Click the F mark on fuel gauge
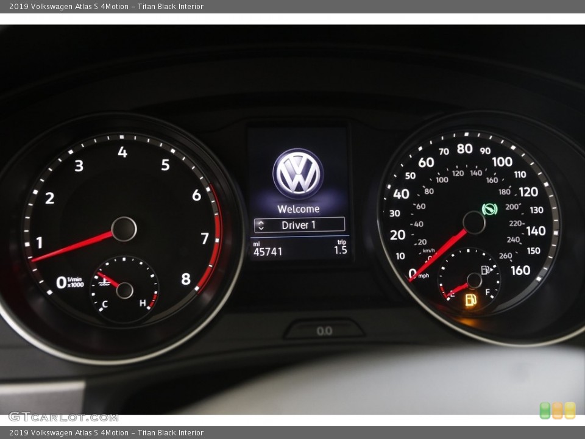Viewport: 585px width, 439px height. pos(487,292)
